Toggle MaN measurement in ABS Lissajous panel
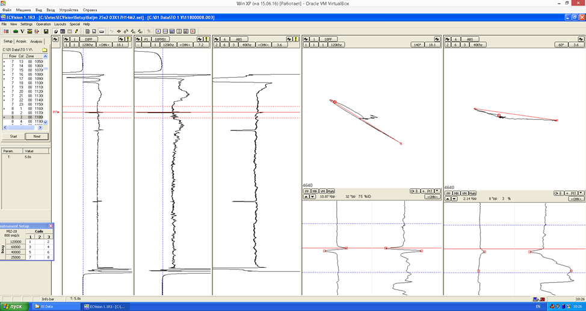The height and width of the screenshot is (311, 586). pos(472,193)
